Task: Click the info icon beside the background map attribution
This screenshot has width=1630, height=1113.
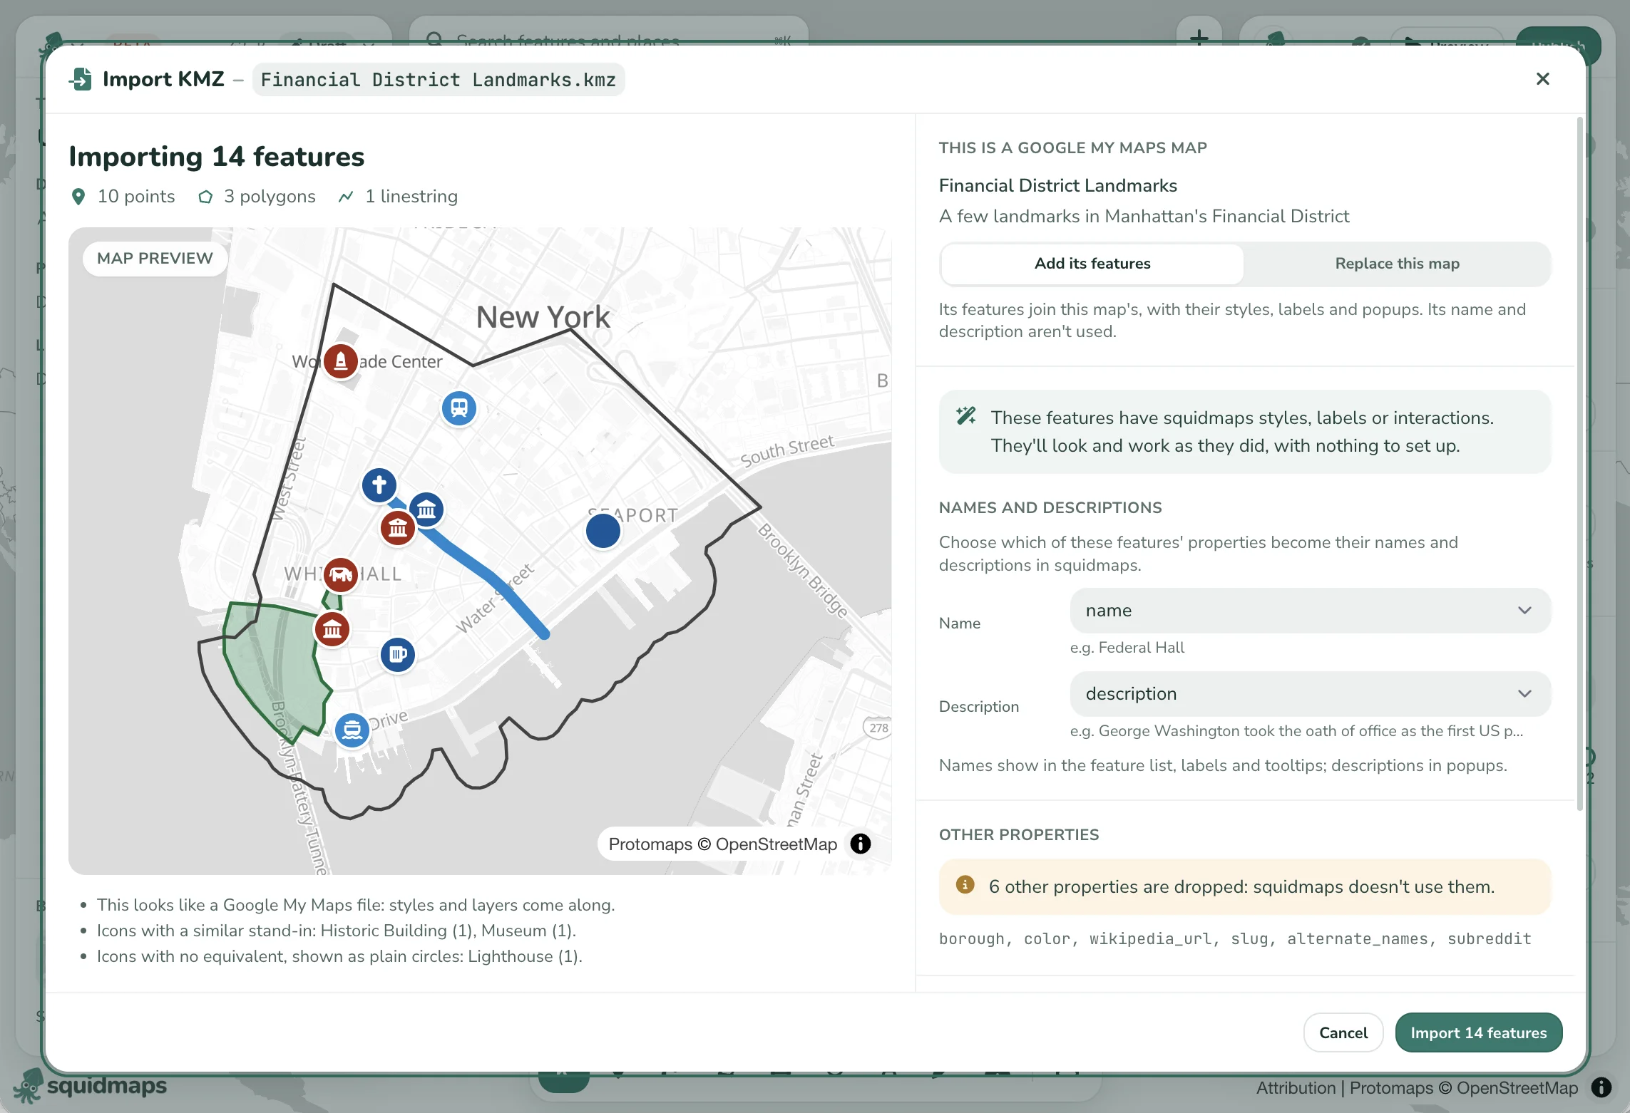Action: [x=1601, y=1087]
